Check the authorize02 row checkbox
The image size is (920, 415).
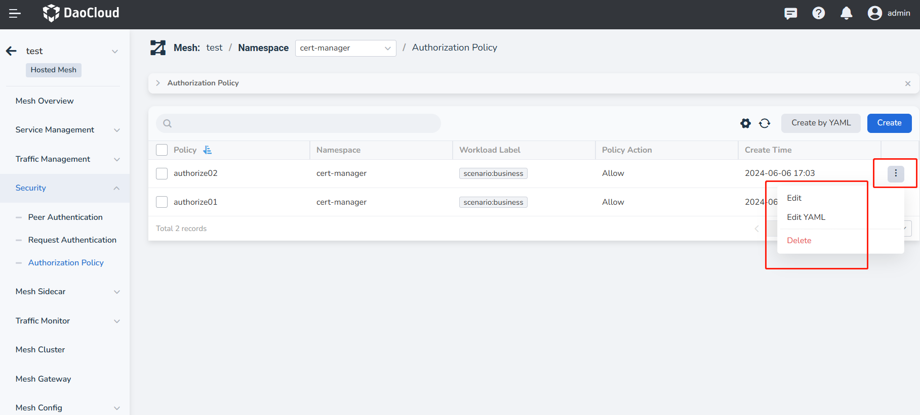162,173
